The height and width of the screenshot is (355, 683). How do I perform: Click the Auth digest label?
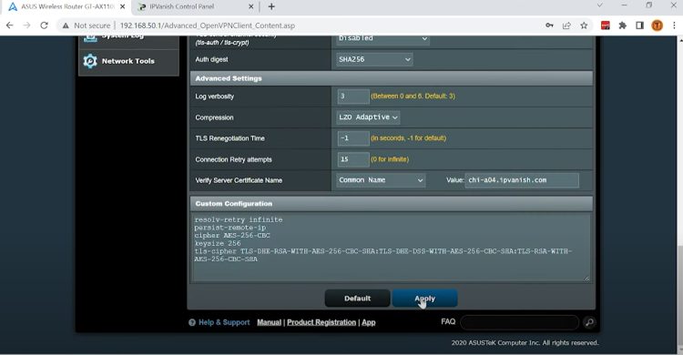pyautogui.click(x=211, y=59)
